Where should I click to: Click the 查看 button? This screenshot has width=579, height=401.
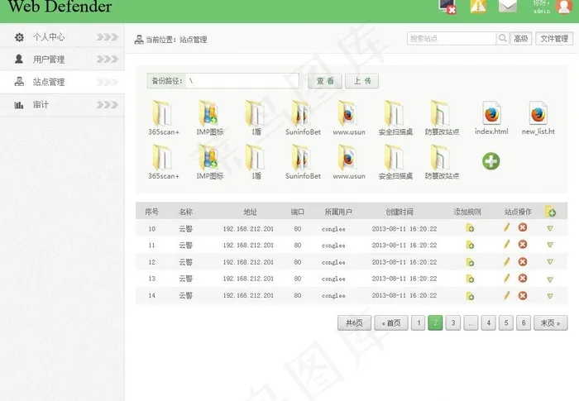coord(325,81)
